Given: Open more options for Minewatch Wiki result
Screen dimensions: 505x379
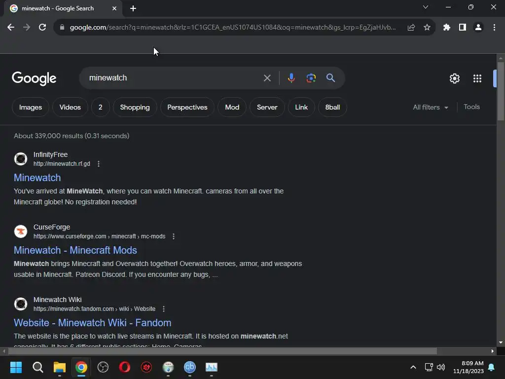Looking at the screenshot, I should [x=164, y=309].
